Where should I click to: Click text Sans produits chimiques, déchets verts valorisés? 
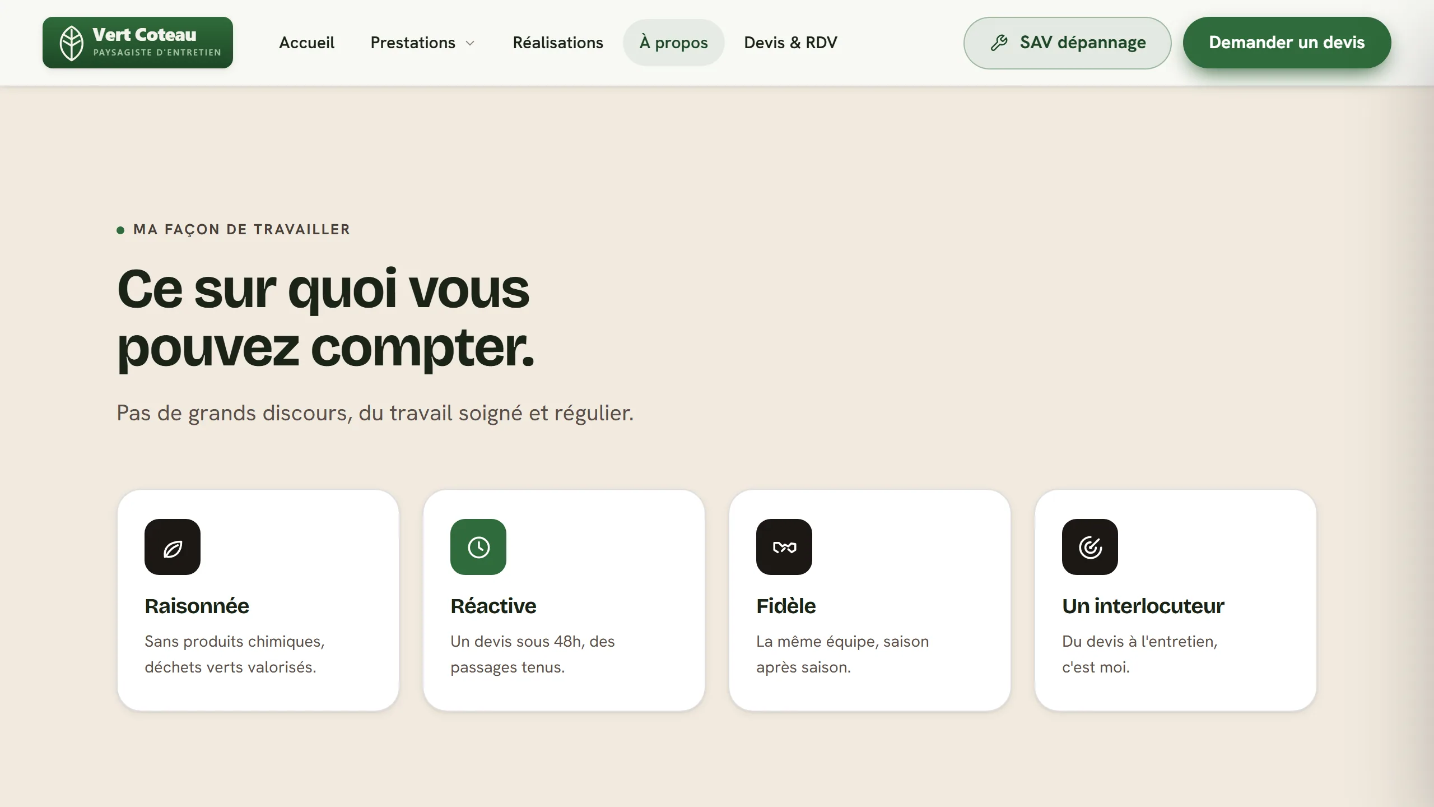(235, 654)
